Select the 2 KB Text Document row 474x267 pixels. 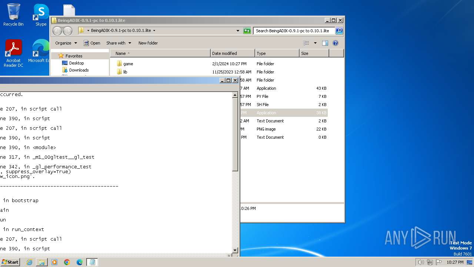pyautogui.click(x=284, y=121)
